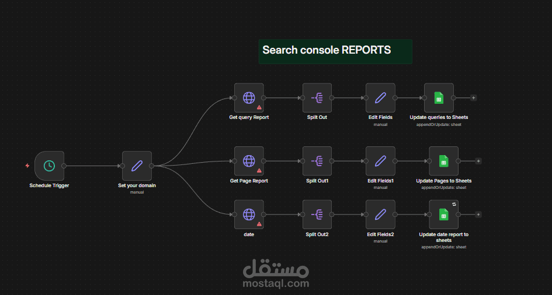Open Update date report to sheets node
The image size is (552, 295).
point(443,215)
